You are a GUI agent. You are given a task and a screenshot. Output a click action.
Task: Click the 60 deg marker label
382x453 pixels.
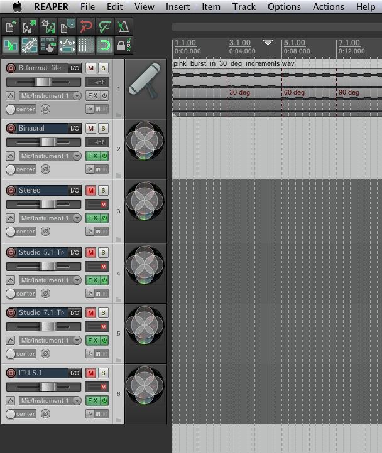click(x=294, y=92)
